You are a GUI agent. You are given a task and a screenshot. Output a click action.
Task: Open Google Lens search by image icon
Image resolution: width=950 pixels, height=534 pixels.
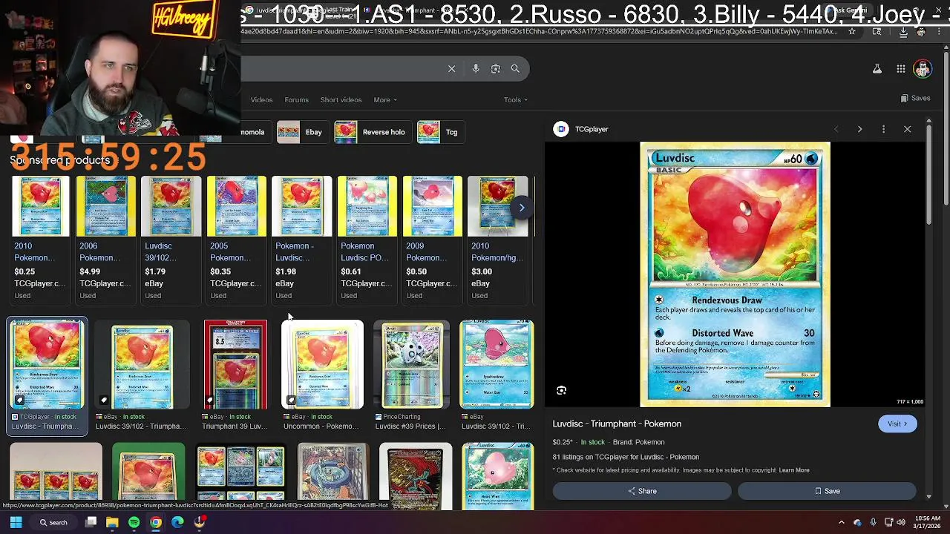click(496, 68)
